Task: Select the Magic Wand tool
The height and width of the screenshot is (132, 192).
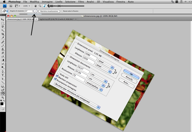Action: [x=3, y=30]
